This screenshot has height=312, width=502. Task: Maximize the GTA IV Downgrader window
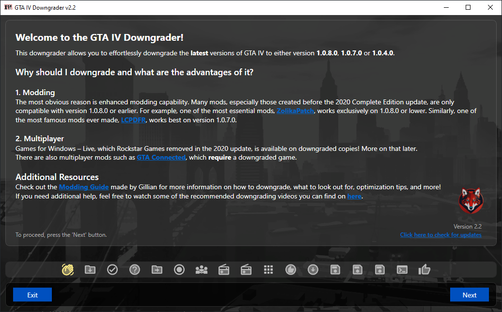(468, 7)
